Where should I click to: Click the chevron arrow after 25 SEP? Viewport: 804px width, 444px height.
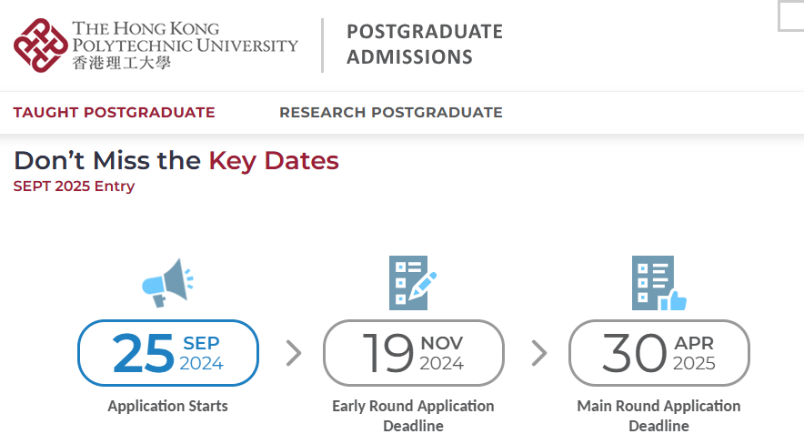(x=294, y=353)
